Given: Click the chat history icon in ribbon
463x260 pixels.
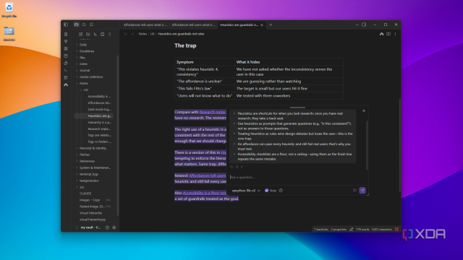Looking at the screenshot, I should coord(66,63).
